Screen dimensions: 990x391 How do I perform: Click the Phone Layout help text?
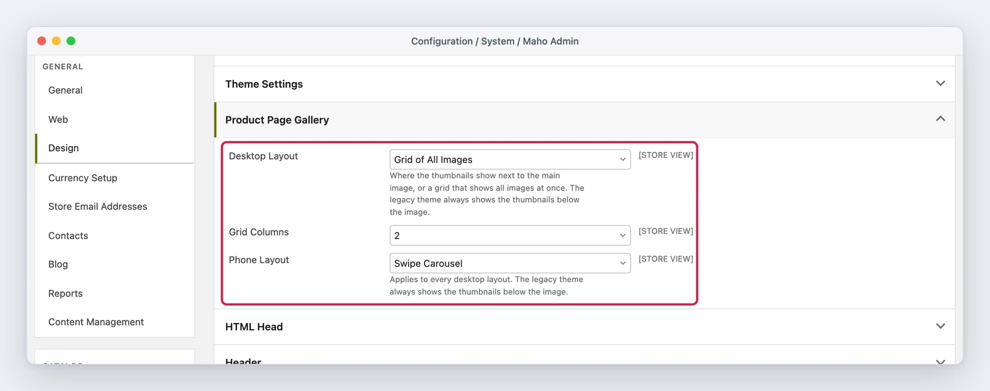(x=486, y=286)
